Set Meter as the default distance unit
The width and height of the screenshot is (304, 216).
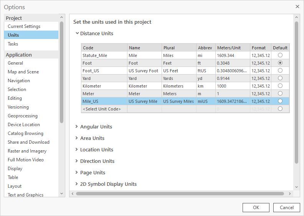point(280,93)
